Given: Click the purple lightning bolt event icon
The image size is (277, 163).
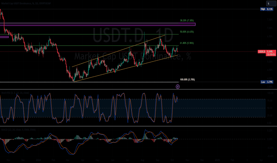Looking at the screenshot, I should (x=178, y=87).
